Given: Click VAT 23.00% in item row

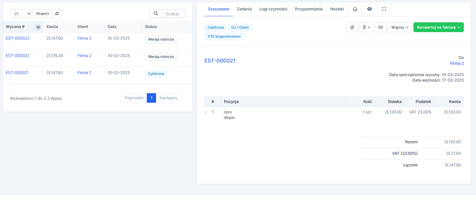Looking at the screenshot, I should point(420,112).
